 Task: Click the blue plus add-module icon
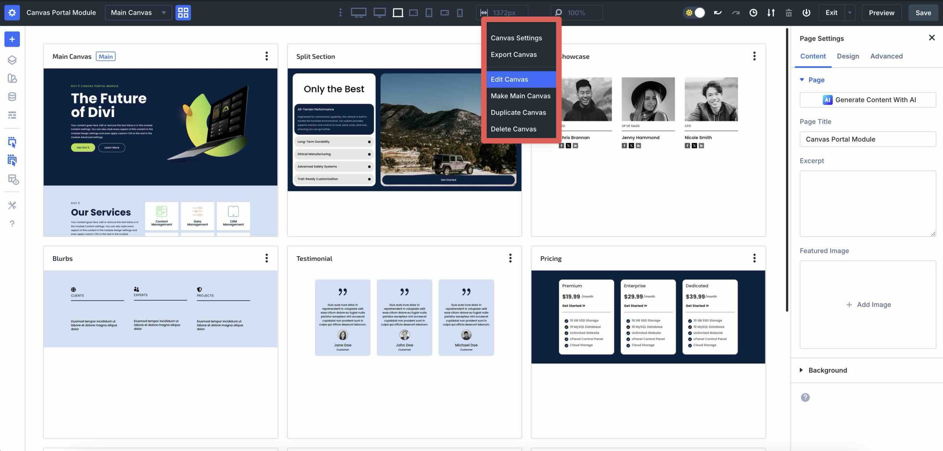point(12,39)
